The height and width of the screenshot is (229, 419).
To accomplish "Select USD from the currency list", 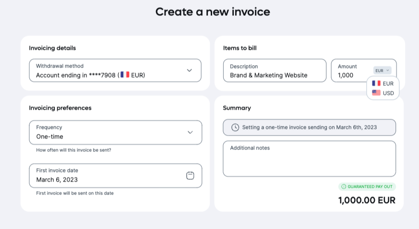I will pyautogui.click(x=383, y=93).
